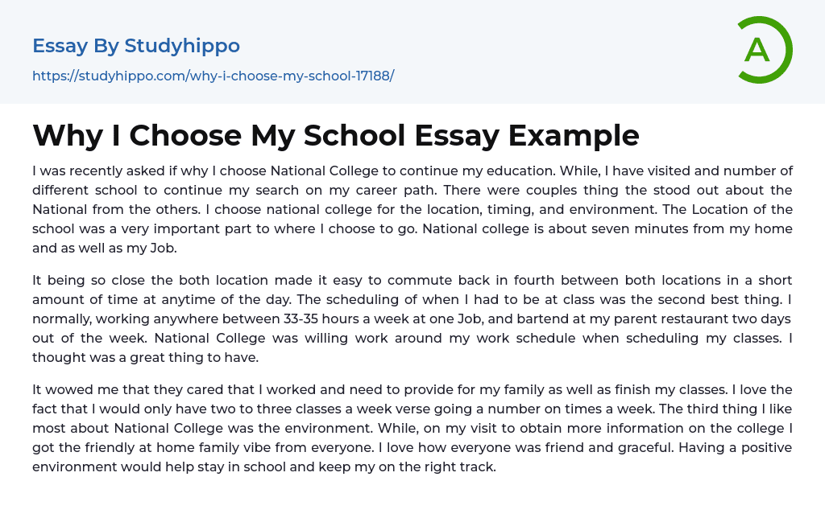The image size is (825, 522).
Task: Click the word "Example" in the title
Action: coord(574,135)
